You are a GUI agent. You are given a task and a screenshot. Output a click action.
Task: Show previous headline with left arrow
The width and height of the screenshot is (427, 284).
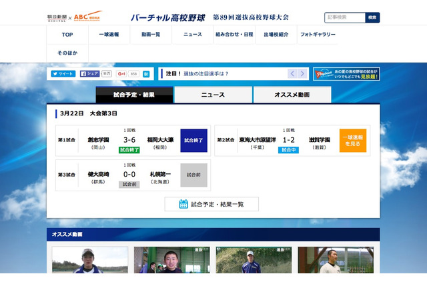(x=292, y=73)
